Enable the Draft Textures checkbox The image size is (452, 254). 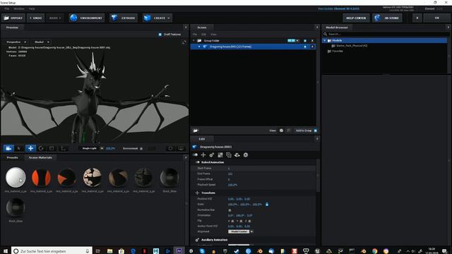click(160, 35)
